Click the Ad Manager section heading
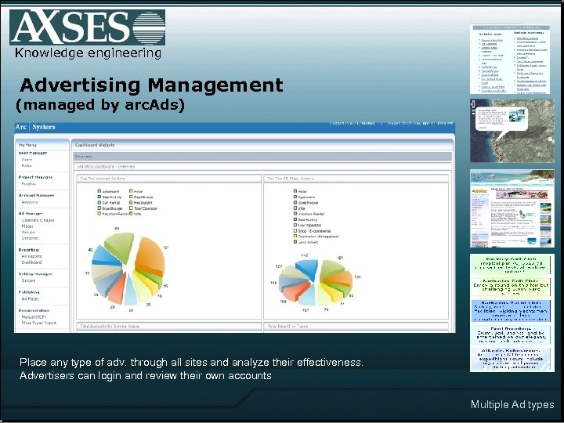The height and width of the screenshot is (423, 564). coord(31,214)
